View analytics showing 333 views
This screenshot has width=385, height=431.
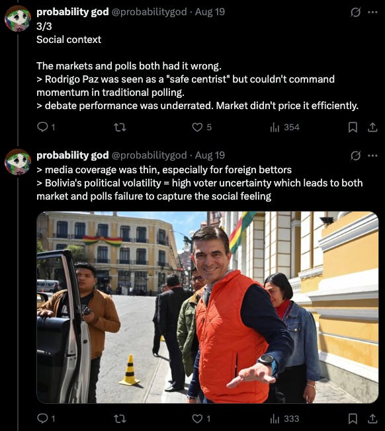coord(284,418)
